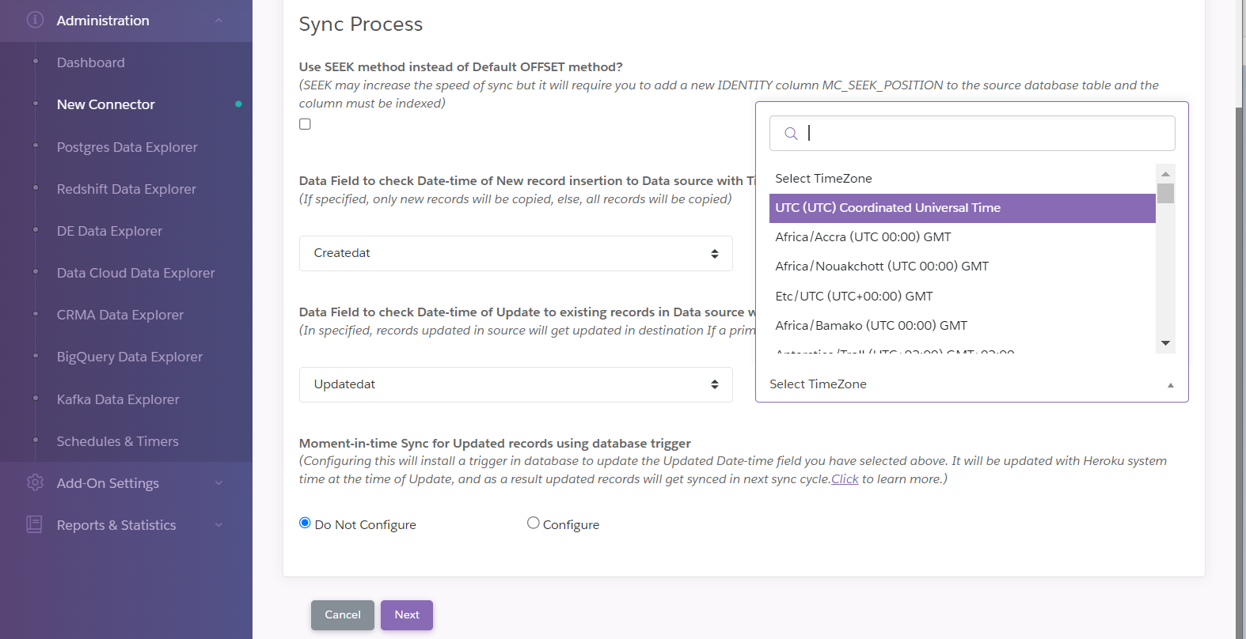Screen dimensions: 1246x639
Task: Click the Cancel button
Action: 343,615
